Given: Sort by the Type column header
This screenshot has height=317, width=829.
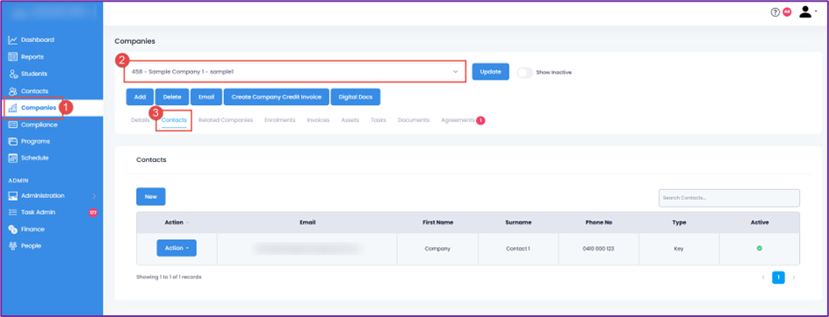Looking at the screenshot, I should point(679,222).
